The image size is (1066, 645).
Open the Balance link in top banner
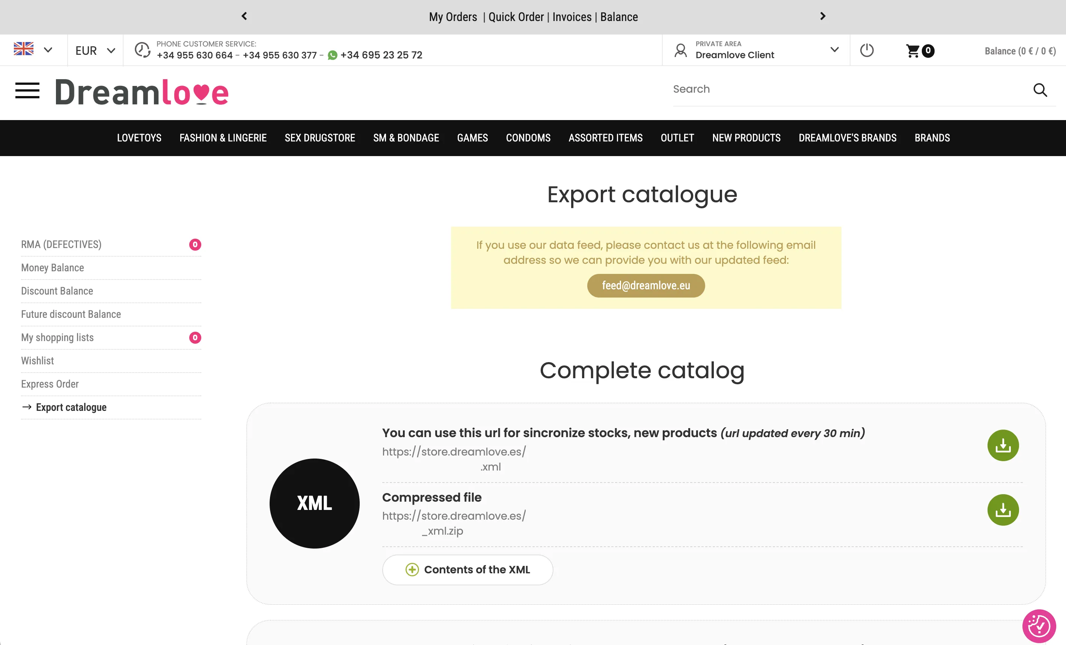tap(619, 17)
